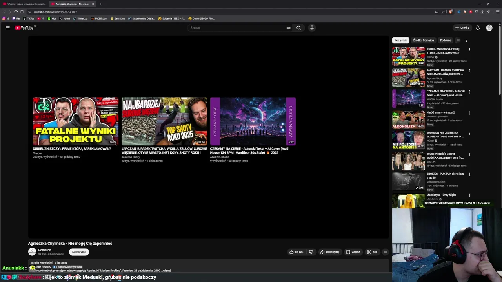Select the Źródło: Pomaton chip
Viewport: 502px width, 282px height.
pos(424,40)
